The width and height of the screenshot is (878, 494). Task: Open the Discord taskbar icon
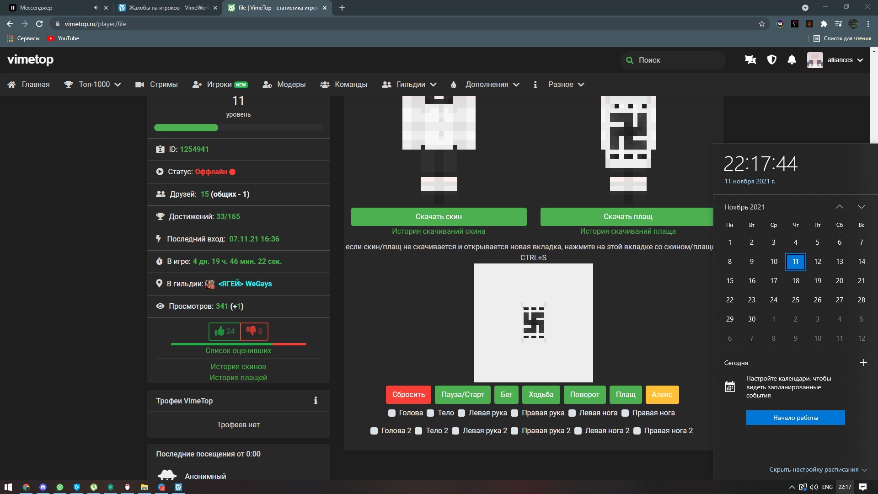coord(43,487)
